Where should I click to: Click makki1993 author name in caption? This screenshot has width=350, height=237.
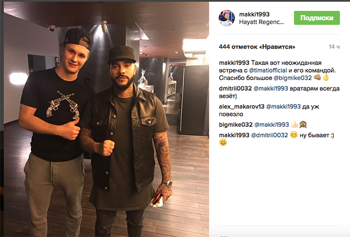[x=234, y=63]
